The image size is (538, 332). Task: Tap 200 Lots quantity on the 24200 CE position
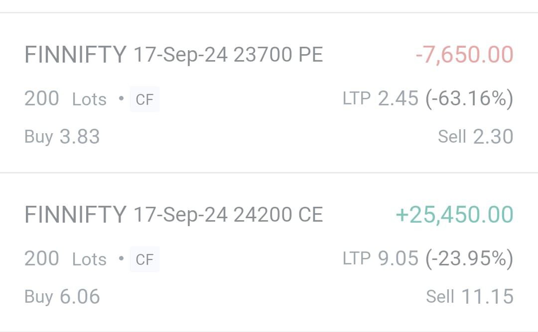point(65,259)
